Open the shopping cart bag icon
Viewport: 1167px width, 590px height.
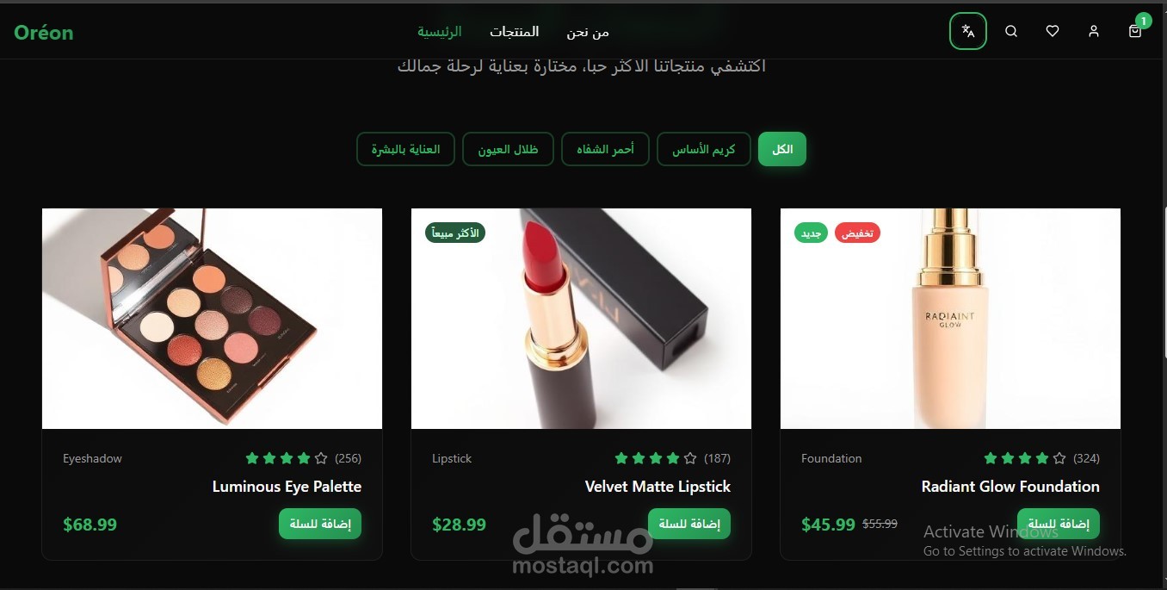[1135, 31]
